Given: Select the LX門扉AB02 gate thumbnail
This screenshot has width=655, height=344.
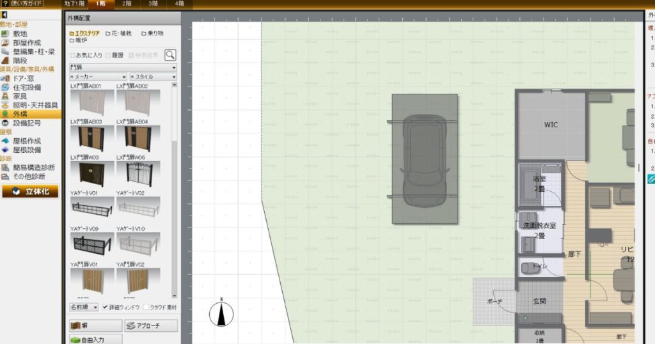Looking at the screenshot, I should click(x=138, y=103).
